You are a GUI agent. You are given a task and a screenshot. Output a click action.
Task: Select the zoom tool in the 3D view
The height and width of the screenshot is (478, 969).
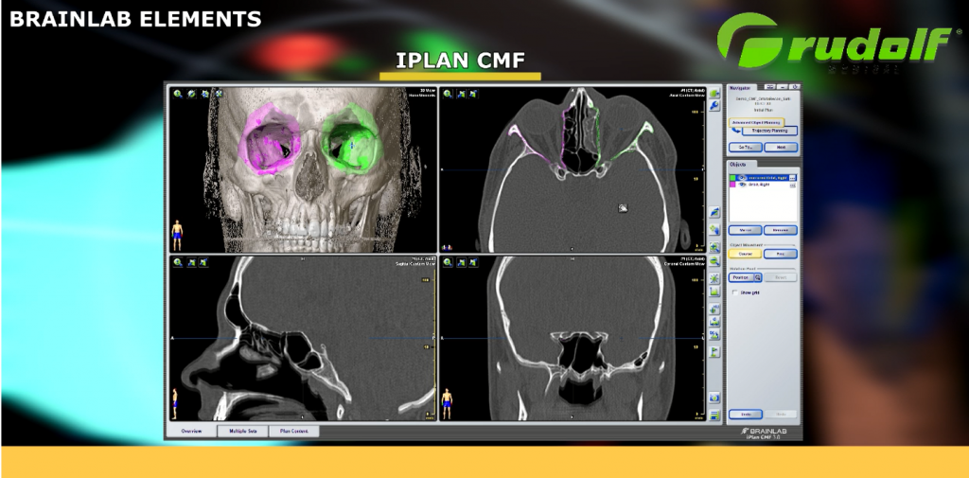pos(178,94)
